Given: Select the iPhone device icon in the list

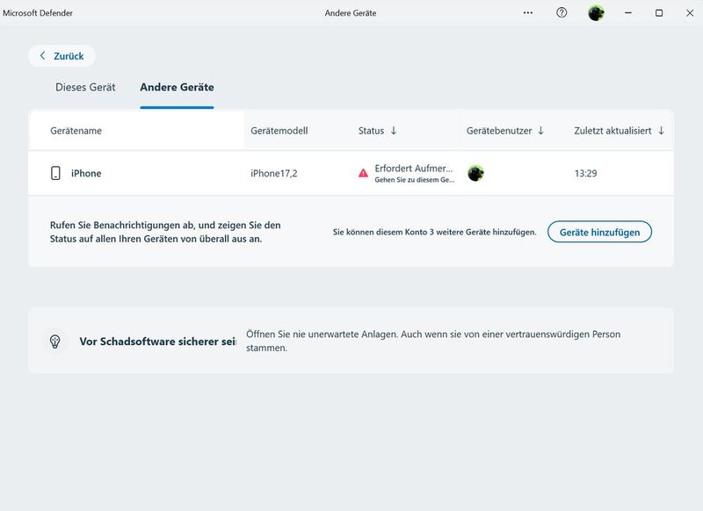Looking at the screenshot, I should pos(54,172).
